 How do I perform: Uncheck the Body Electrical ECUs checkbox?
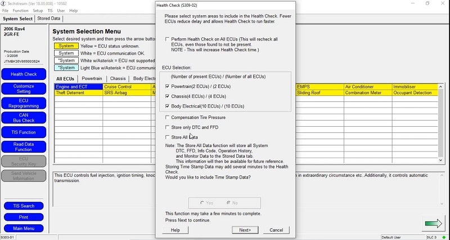coord(167,106)
